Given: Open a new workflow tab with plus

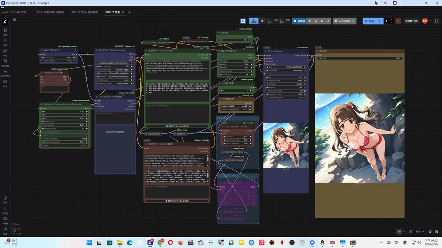Looking at the screenshot, I should pos(129,12).
